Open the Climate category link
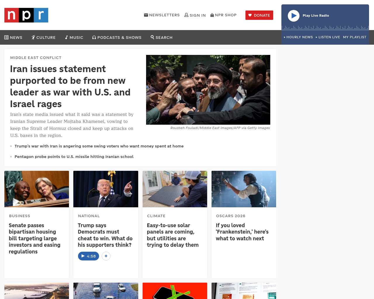This screenshot has width=374, height=299. click(x=156, y=216)
